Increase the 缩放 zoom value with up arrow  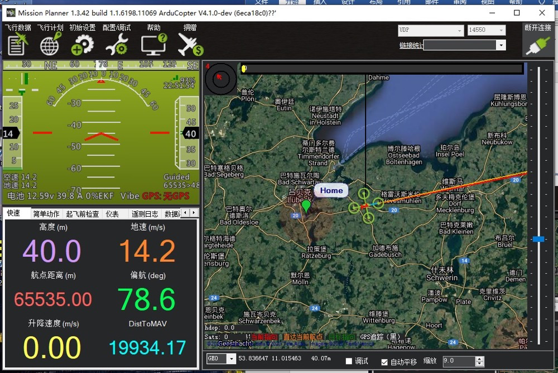480,358
